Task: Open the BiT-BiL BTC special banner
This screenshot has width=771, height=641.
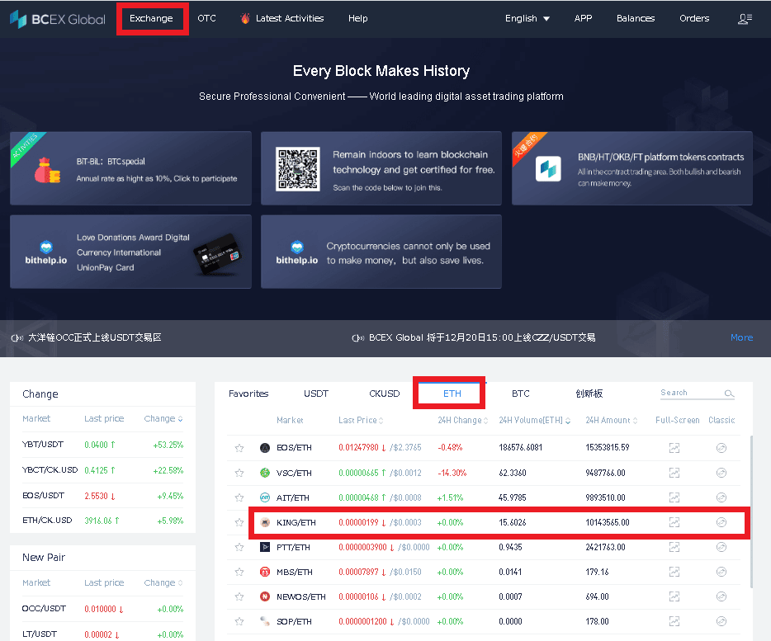Action: 130,168
